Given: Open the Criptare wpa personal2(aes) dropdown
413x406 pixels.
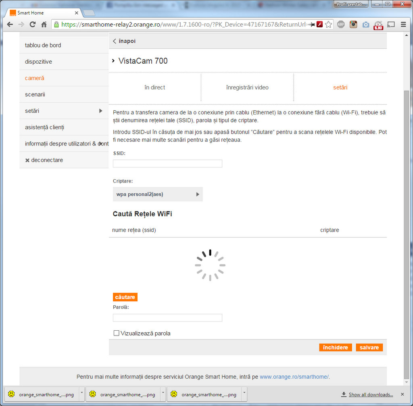Looking at the screenshot, I should 158,194.
